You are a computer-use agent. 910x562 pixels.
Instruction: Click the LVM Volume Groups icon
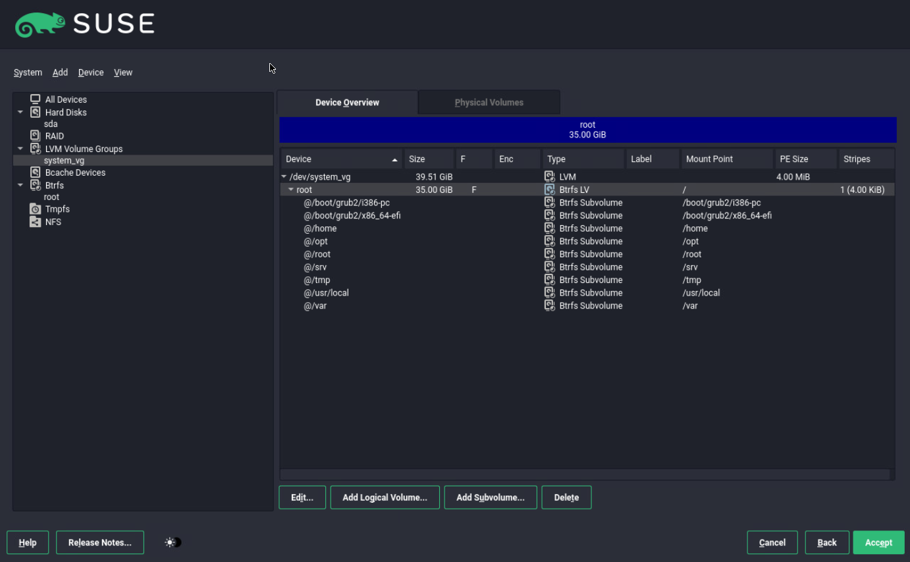36,149
